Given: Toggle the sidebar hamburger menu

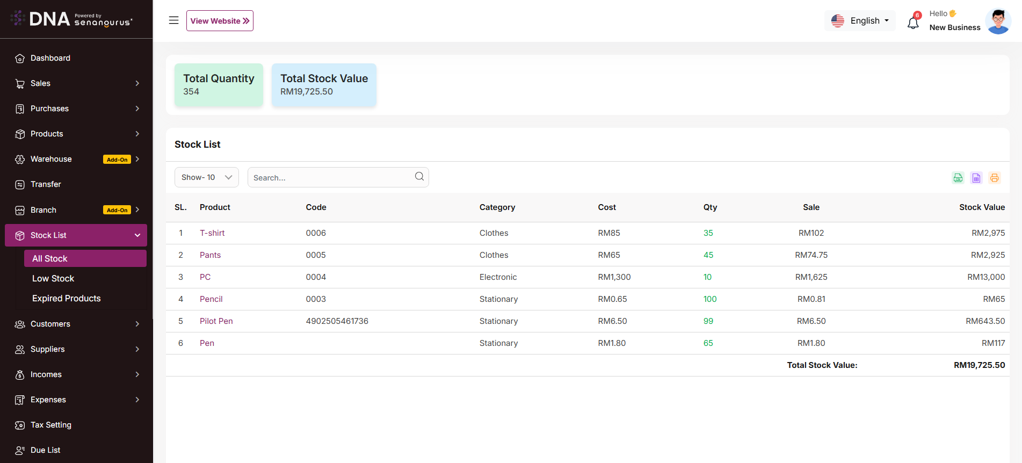Looking at the screenshot, I should (173, 20).
